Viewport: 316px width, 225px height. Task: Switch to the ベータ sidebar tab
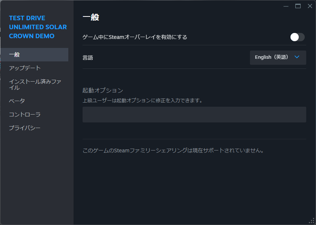tap(34, 101)
